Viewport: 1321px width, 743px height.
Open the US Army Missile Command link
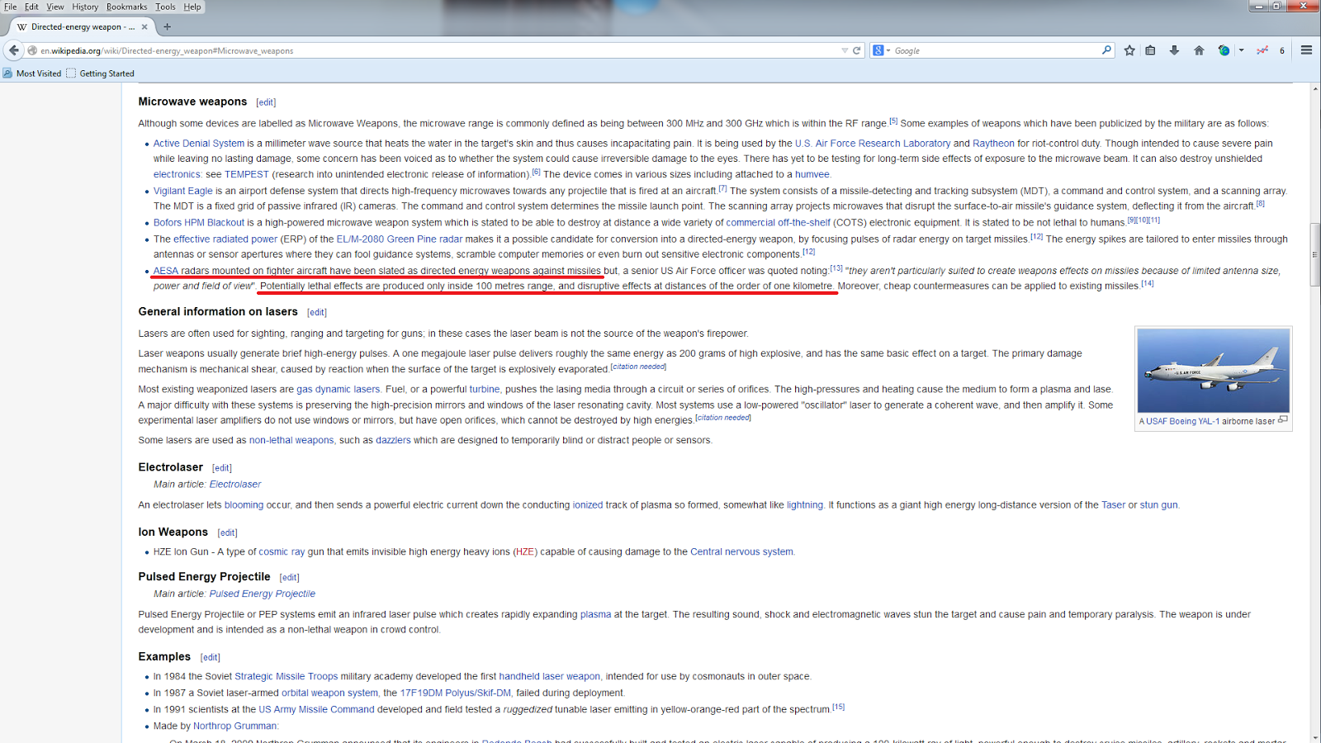pyautogui.click(x=316, y=710)
